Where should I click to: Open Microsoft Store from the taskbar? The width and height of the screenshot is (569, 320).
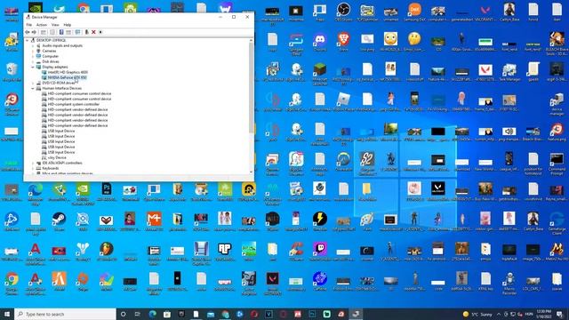click(x=167, y=314)
